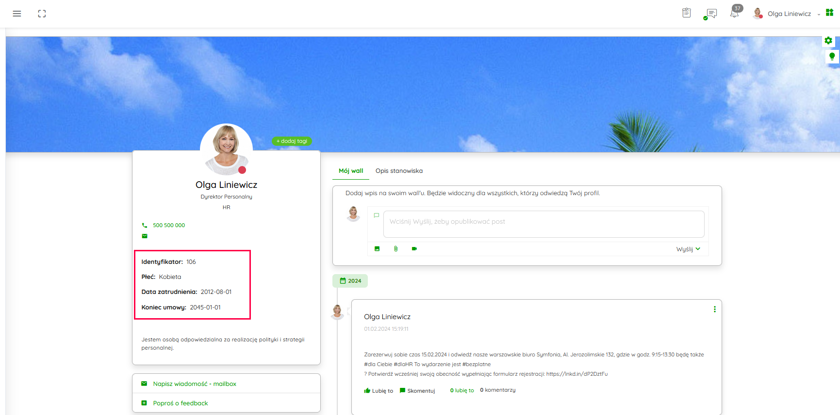
Task: Toggle fullscreen mode icon
Action: pyautogui.click(x=42, y=14)
